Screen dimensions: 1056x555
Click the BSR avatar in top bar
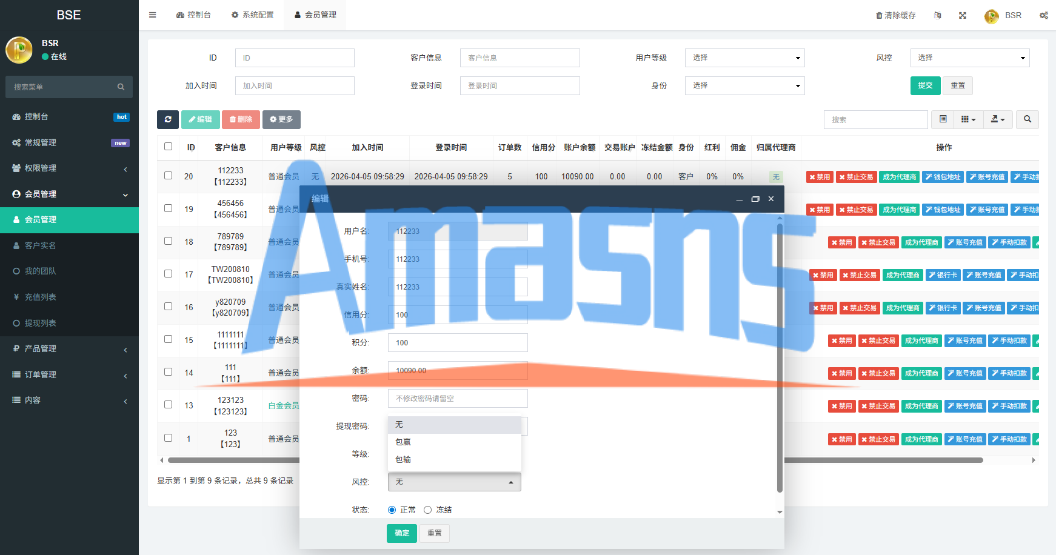tap(992, 16)
